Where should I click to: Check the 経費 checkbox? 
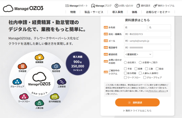pyautogui.click(x=136, y=69)
